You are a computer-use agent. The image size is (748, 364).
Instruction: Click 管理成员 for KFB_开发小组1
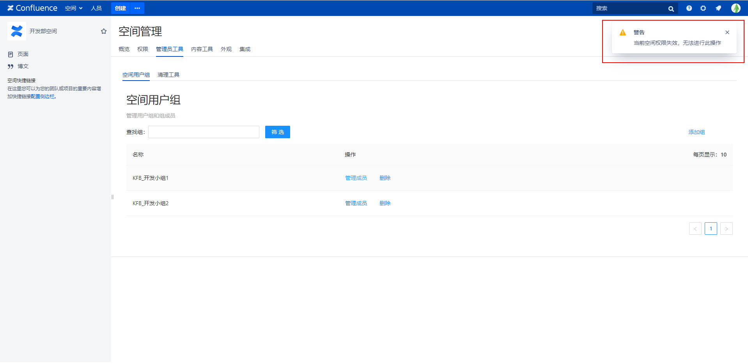tap(356, 178)
